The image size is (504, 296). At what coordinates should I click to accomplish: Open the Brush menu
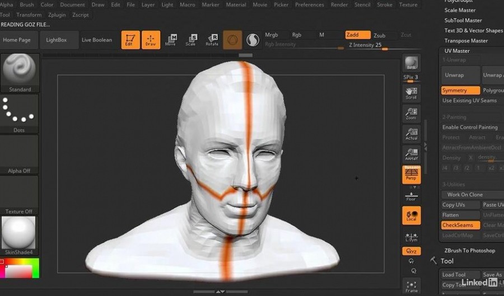tap(27, 4)
